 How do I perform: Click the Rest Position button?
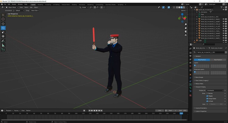tap(218, 60)
